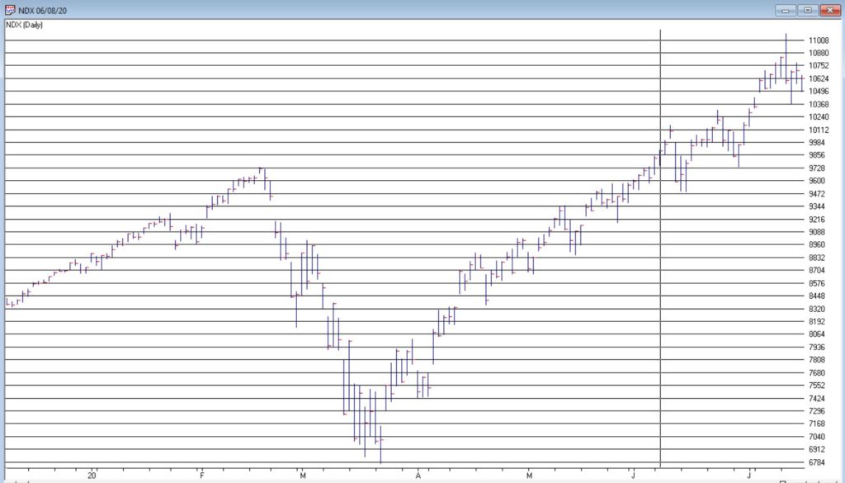Viewport: 845px width, 483px height.
Task: Click the 7808 price axis label
Action: tap(819, 360)
